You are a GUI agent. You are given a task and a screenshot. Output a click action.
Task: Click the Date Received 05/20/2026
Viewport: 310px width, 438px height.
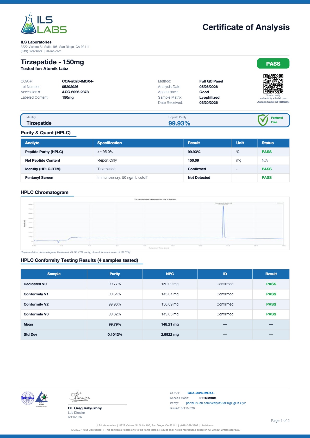pyautogui.click(x=208, y=103)
